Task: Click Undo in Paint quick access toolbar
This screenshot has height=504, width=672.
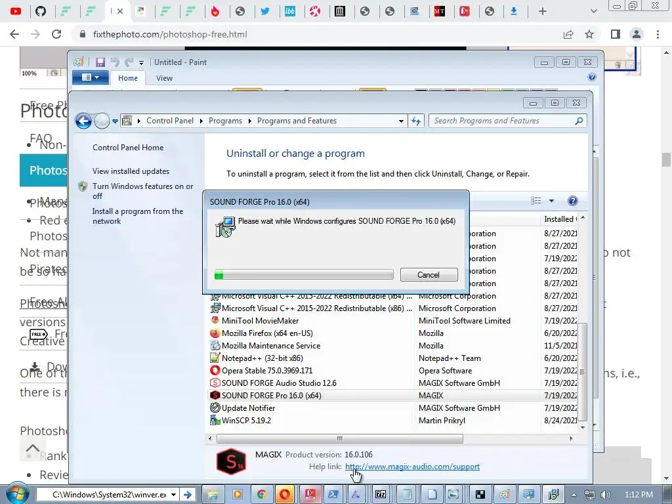Action: pos(115,62)
